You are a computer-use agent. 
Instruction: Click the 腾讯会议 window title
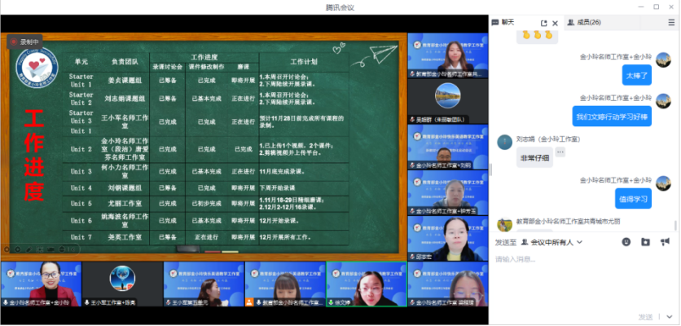tap(340, 7)
